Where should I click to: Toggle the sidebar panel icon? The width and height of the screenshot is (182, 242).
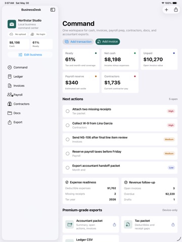click(53, 10)
